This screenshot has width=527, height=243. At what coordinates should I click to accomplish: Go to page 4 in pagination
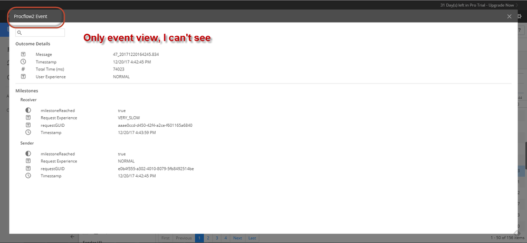click(x=226, y=238)
